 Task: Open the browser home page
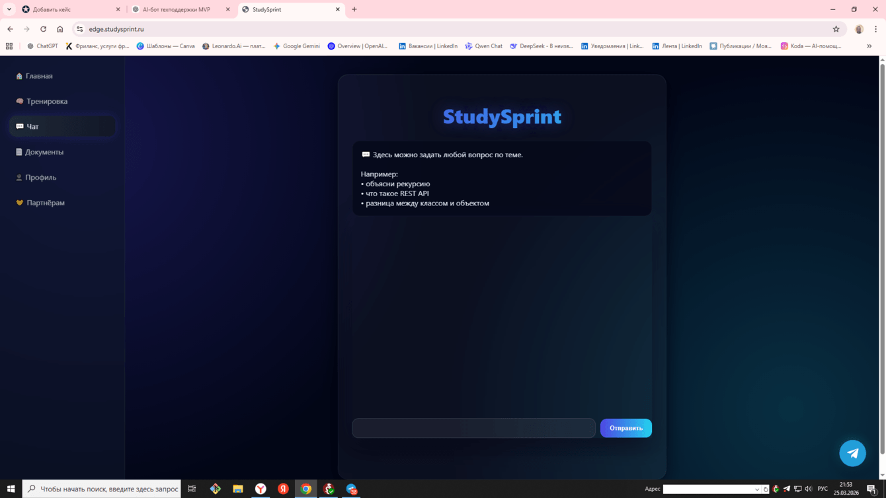(60, 29)
